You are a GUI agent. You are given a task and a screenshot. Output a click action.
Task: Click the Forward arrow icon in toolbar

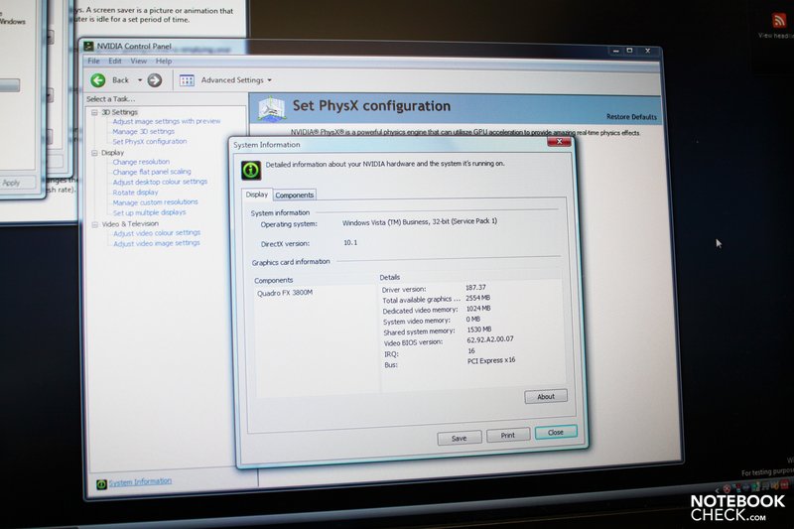155,80
